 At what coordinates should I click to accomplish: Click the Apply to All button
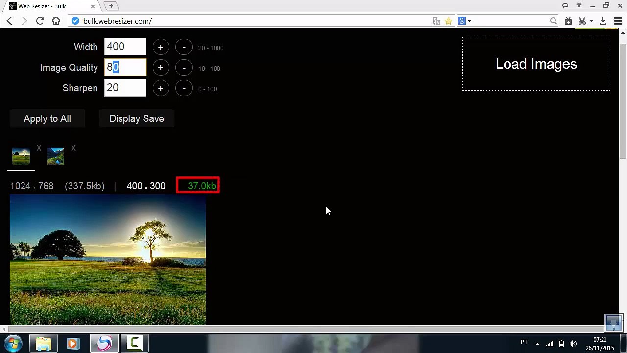click(48, 119)
